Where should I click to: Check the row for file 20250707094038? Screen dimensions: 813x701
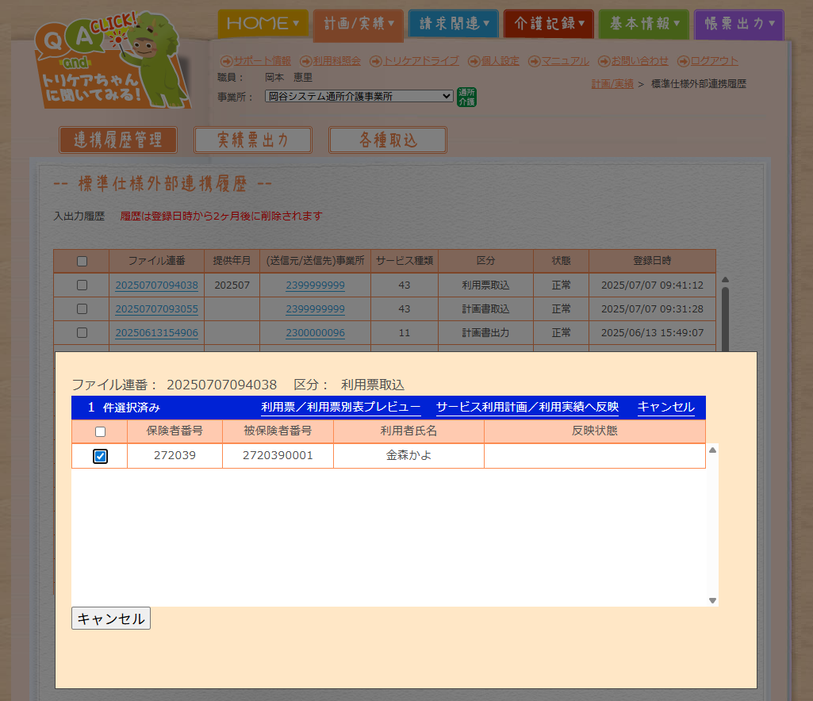click(x=82, y=285)
